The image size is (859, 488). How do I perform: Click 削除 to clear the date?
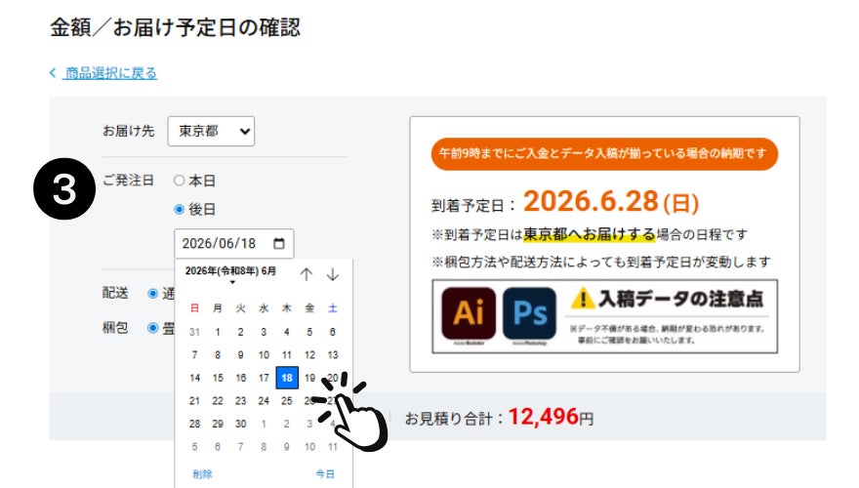(202, 473)
